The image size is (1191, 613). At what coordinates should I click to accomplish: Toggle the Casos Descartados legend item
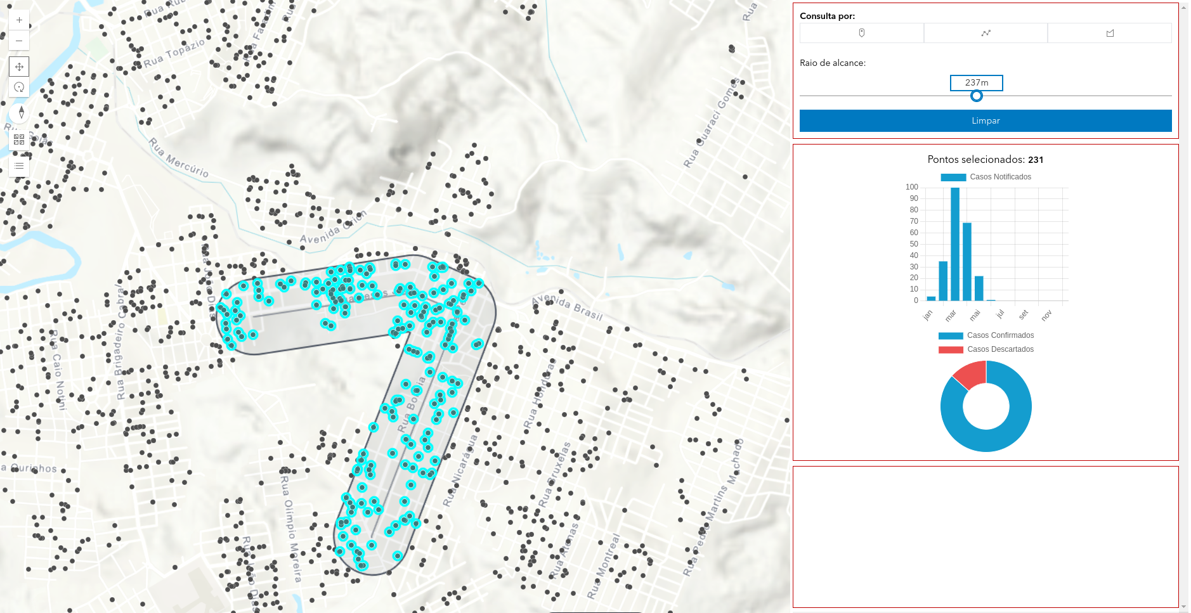(986, 349)
